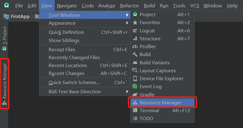Open the Gradle elephant tool window
243x128 pixels.
click(162, 94)
